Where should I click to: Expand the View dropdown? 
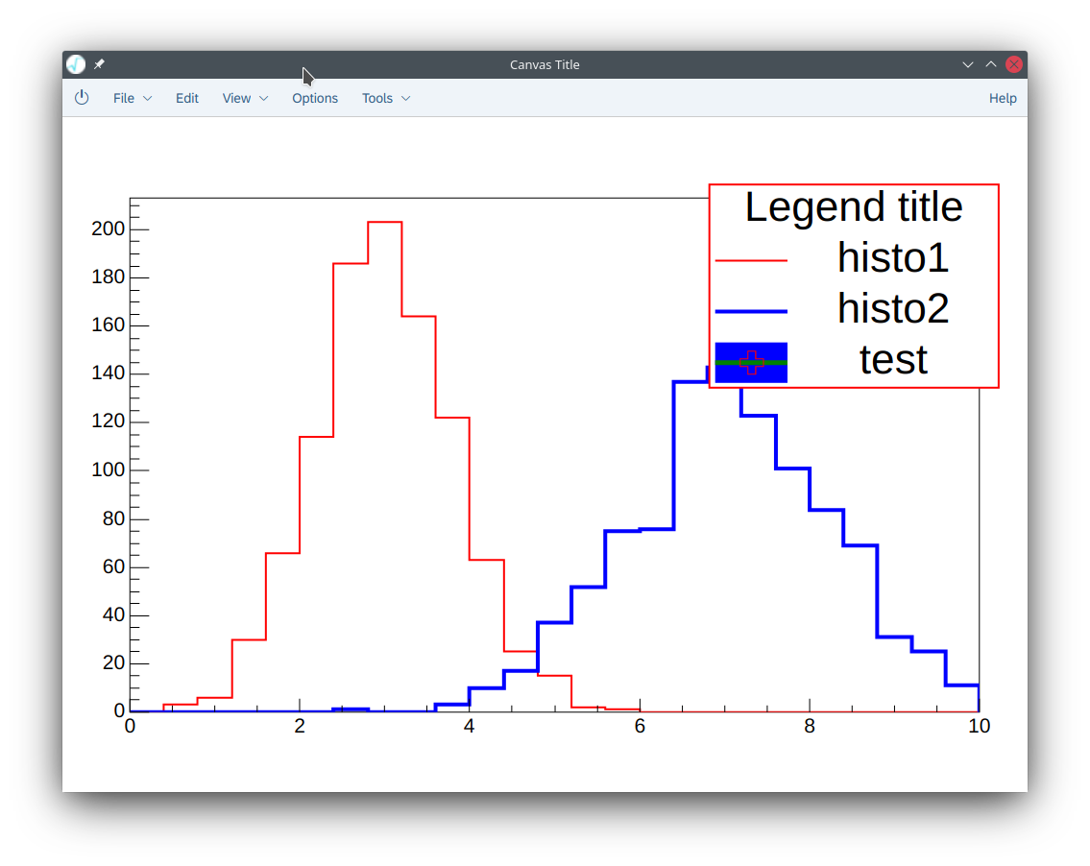(236, 98)
